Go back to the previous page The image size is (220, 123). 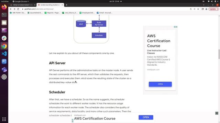pos(11,9)
